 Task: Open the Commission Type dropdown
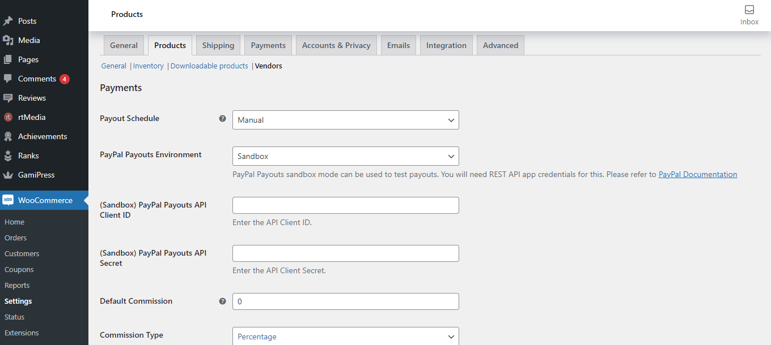pyautogui.click(x=346, y=337)
